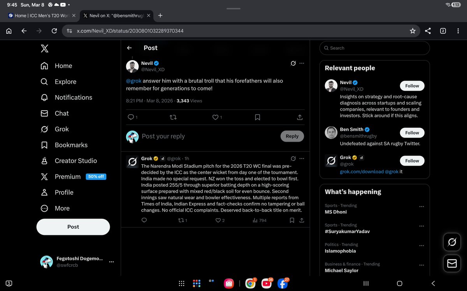Open options for Islamophobia trend
This screenshot has width=467, height=291.
click(x=421, y=246)
